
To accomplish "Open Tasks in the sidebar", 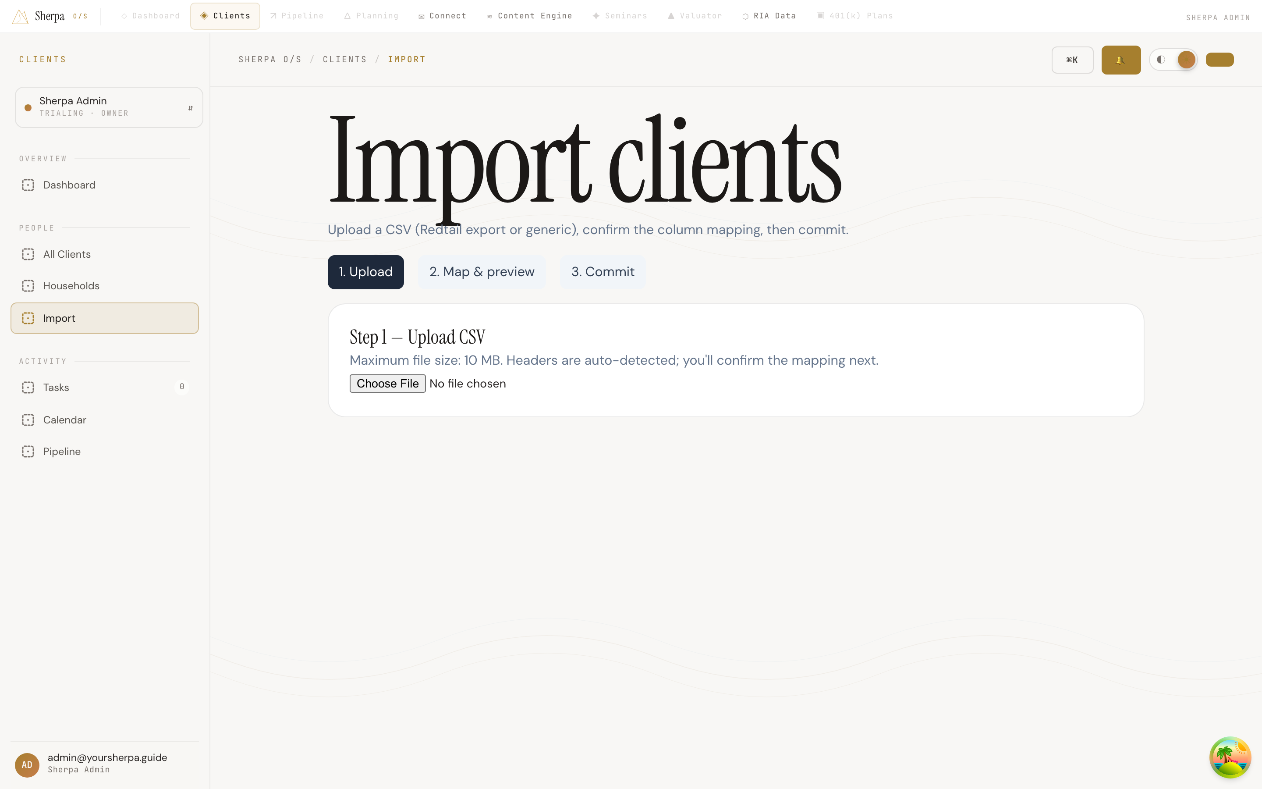I will (x=104, y=388).
